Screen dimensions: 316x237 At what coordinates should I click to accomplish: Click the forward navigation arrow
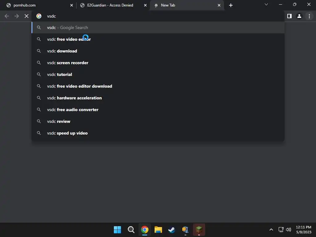[17, 16]
